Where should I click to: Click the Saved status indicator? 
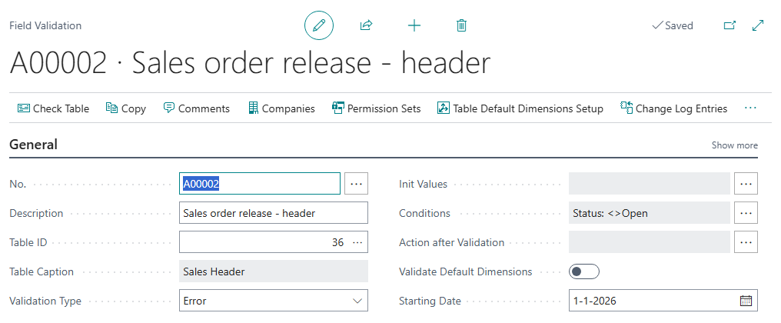click(673, 25)
